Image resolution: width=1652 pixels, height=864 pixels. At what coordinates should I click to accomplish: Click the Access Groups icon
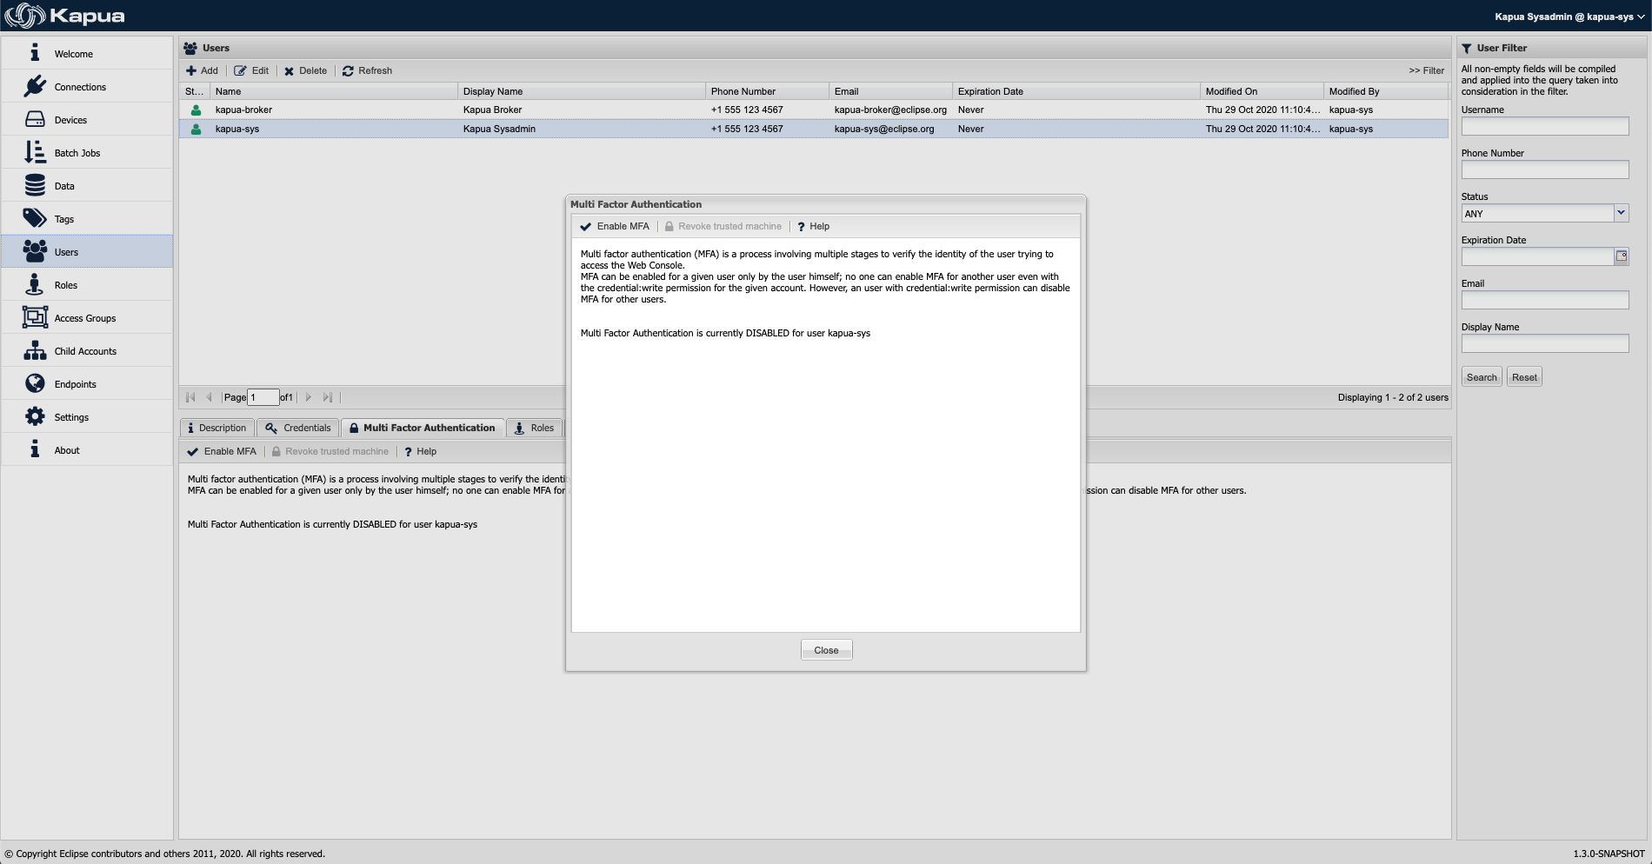click(35, 318)
